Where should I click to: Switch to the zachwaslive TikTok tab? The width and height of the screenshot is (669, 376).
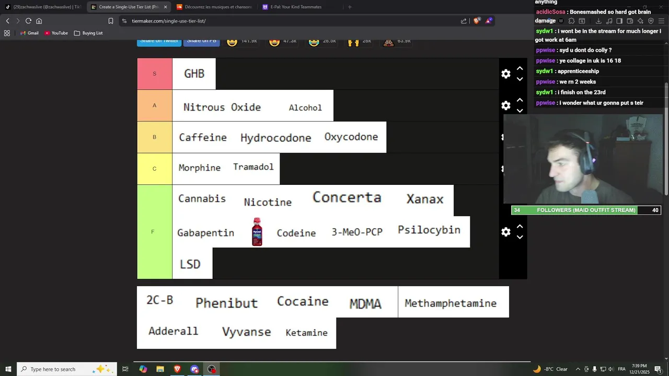click(x=43, y=7)
